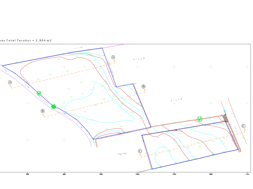The height and width of the screenshot is (189, 253).
Task: Select the orange dashed section line A-A
Action: (x=63, y=74)
